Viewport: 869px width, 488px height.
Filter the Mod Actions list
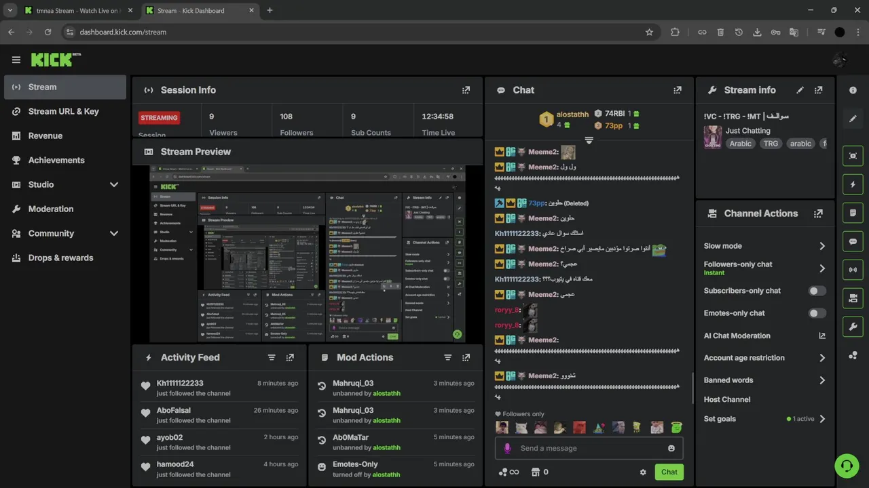click(447, 357)
